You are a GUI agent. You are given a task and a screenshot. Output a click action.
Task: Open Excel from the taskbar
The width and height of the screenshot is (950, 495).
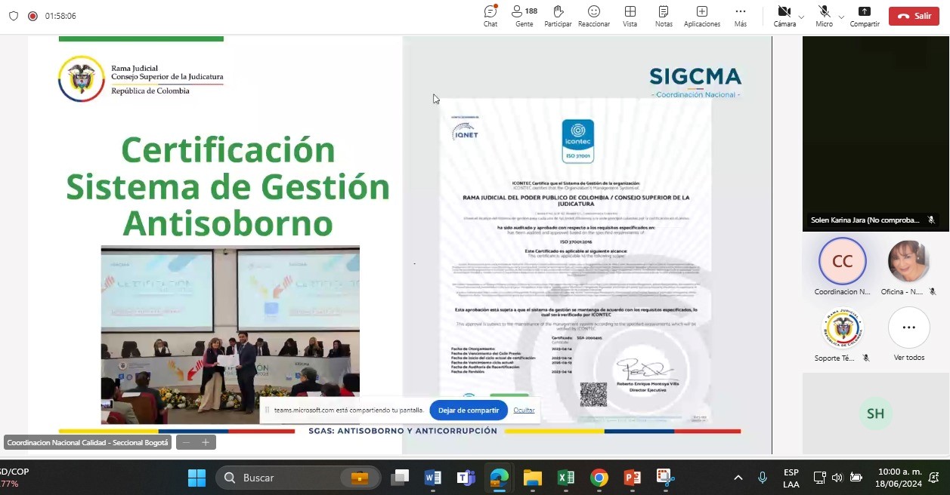pyautogui.click(x=566, y=478)
